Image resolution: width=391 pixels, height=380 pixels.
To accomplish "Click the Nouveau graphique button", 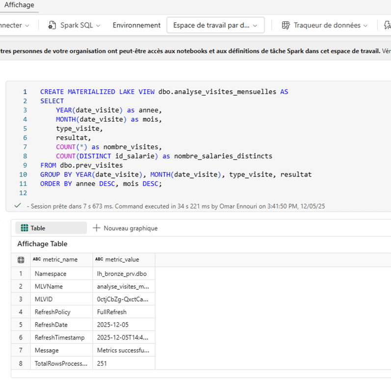I will [125, 228].
